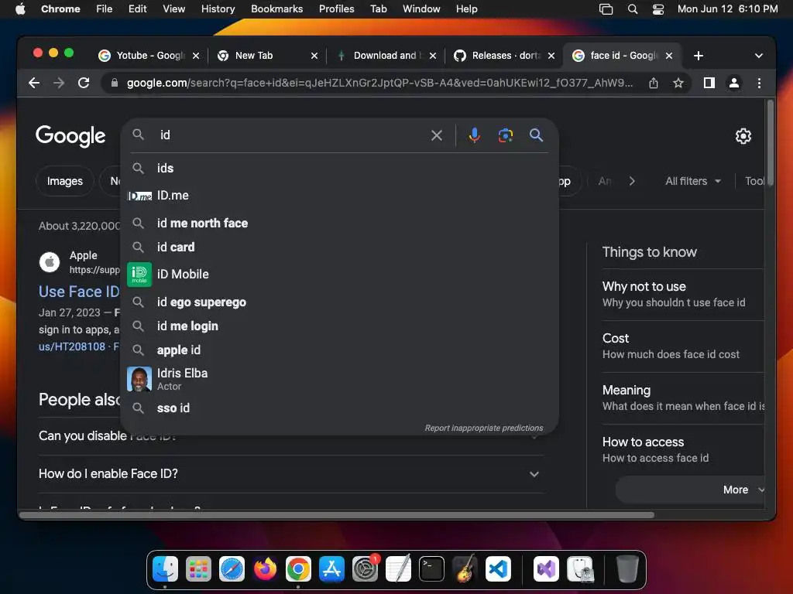Viewport: 793px width, 594px height.
Task: Click the horizontal scrollbar at window bottom
Action: pyautogui.click(x=337, y=514)
